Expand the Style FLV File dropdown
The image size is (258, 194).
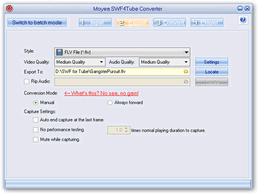coord(186,52)
